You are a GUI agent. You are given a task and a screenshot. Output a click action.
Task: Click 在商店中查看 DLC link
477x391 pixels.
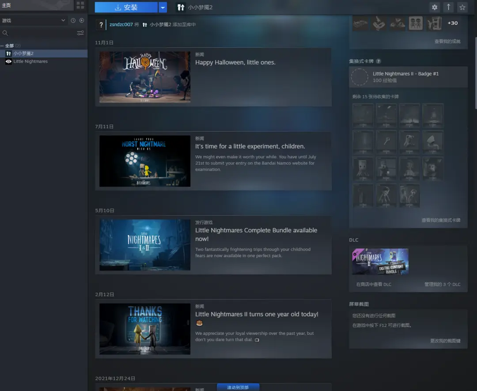[x=374, y=284]
